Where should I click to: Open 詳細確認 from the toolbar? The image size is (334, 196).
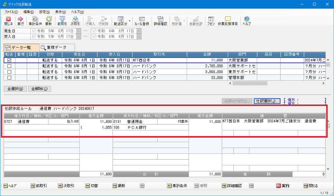pyautogui.click(x=160, y=21)
